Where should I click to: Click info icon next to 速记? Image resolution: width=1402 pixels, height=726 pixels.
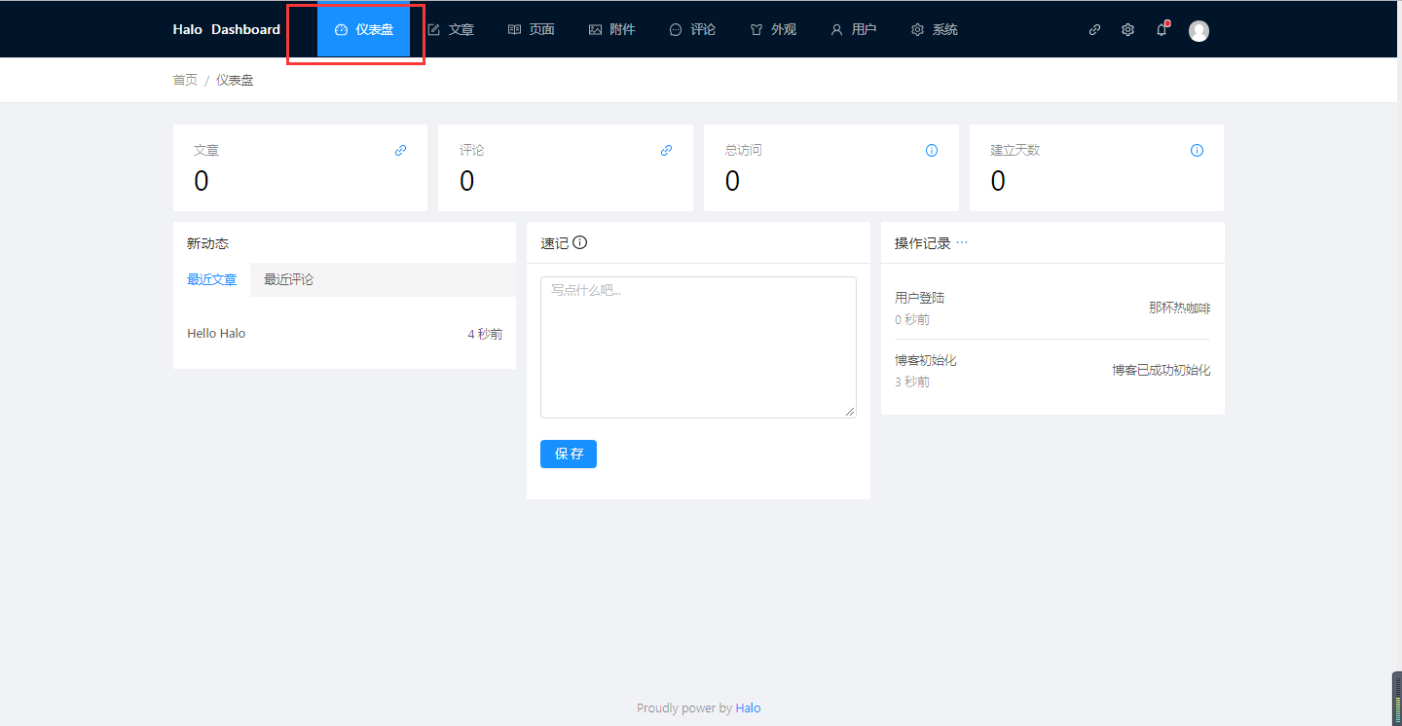(580, 242)
